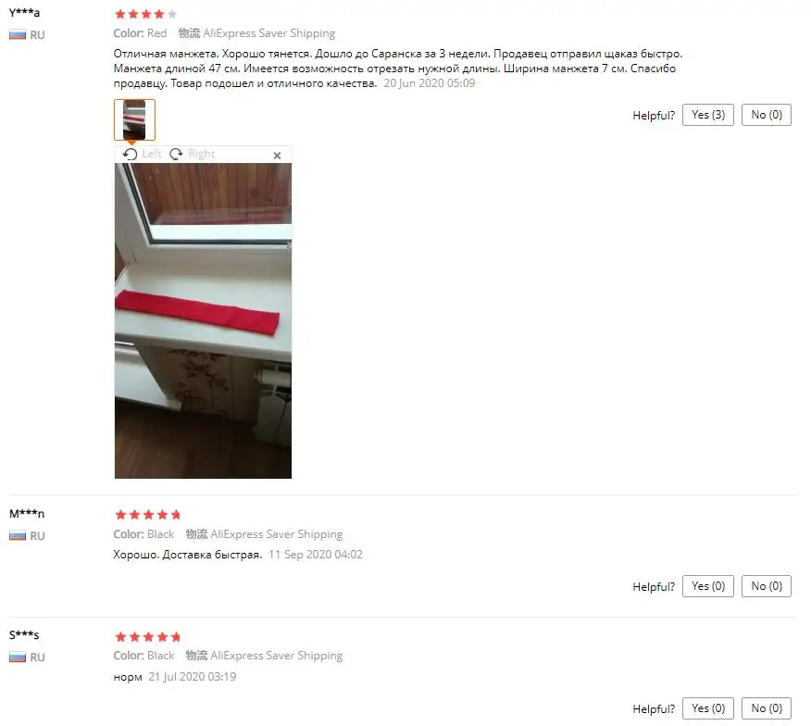Vote Yes (0) on M***n's review

pos(707,586)
